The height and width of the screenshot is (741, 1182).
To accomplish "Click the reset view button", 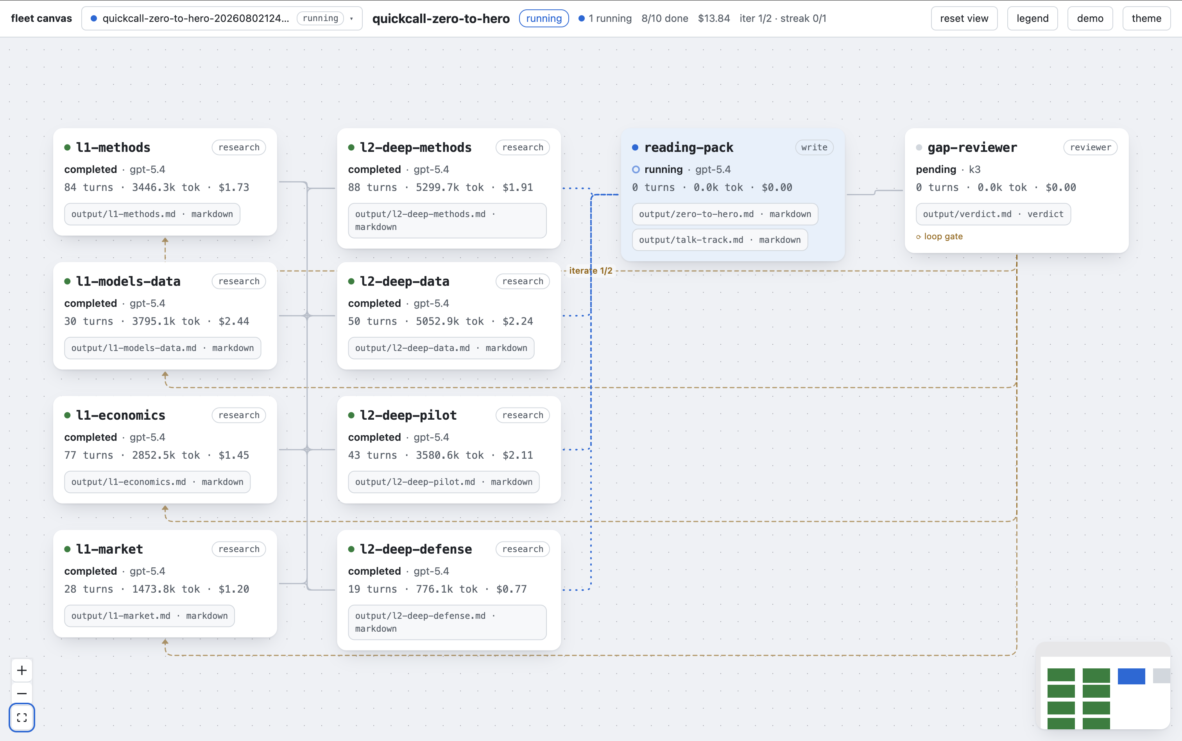I will 964,19.
